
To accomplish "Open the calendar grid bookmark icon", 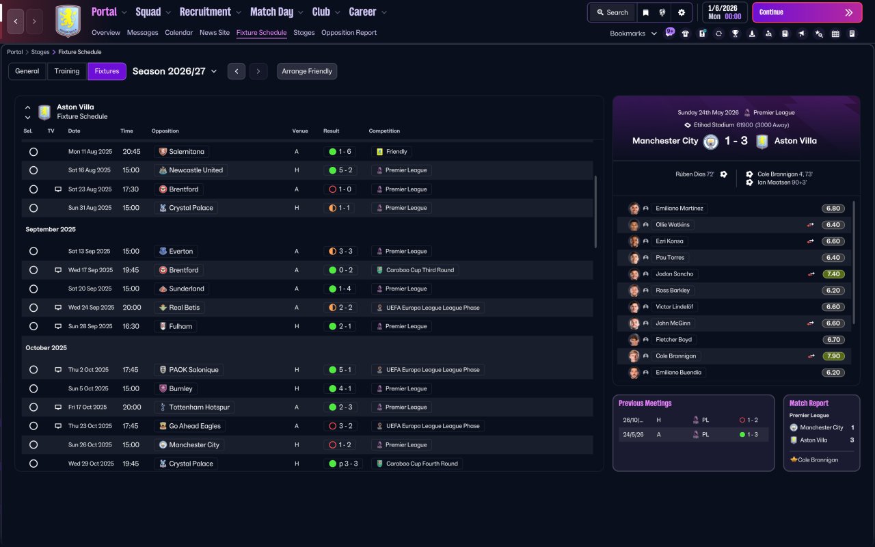I will tap(835, 34).
